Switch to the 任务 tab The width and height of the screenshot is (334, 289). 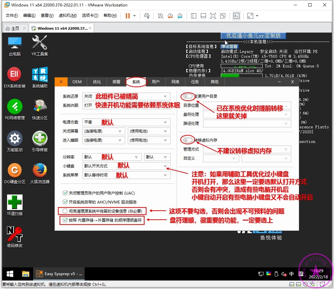(x=195, y=82)
